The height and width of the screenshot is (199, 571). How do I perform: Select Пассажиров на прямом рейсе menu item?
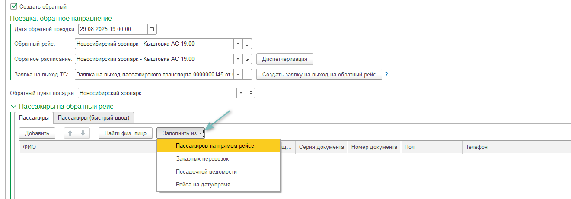click(x=215, y=146)
